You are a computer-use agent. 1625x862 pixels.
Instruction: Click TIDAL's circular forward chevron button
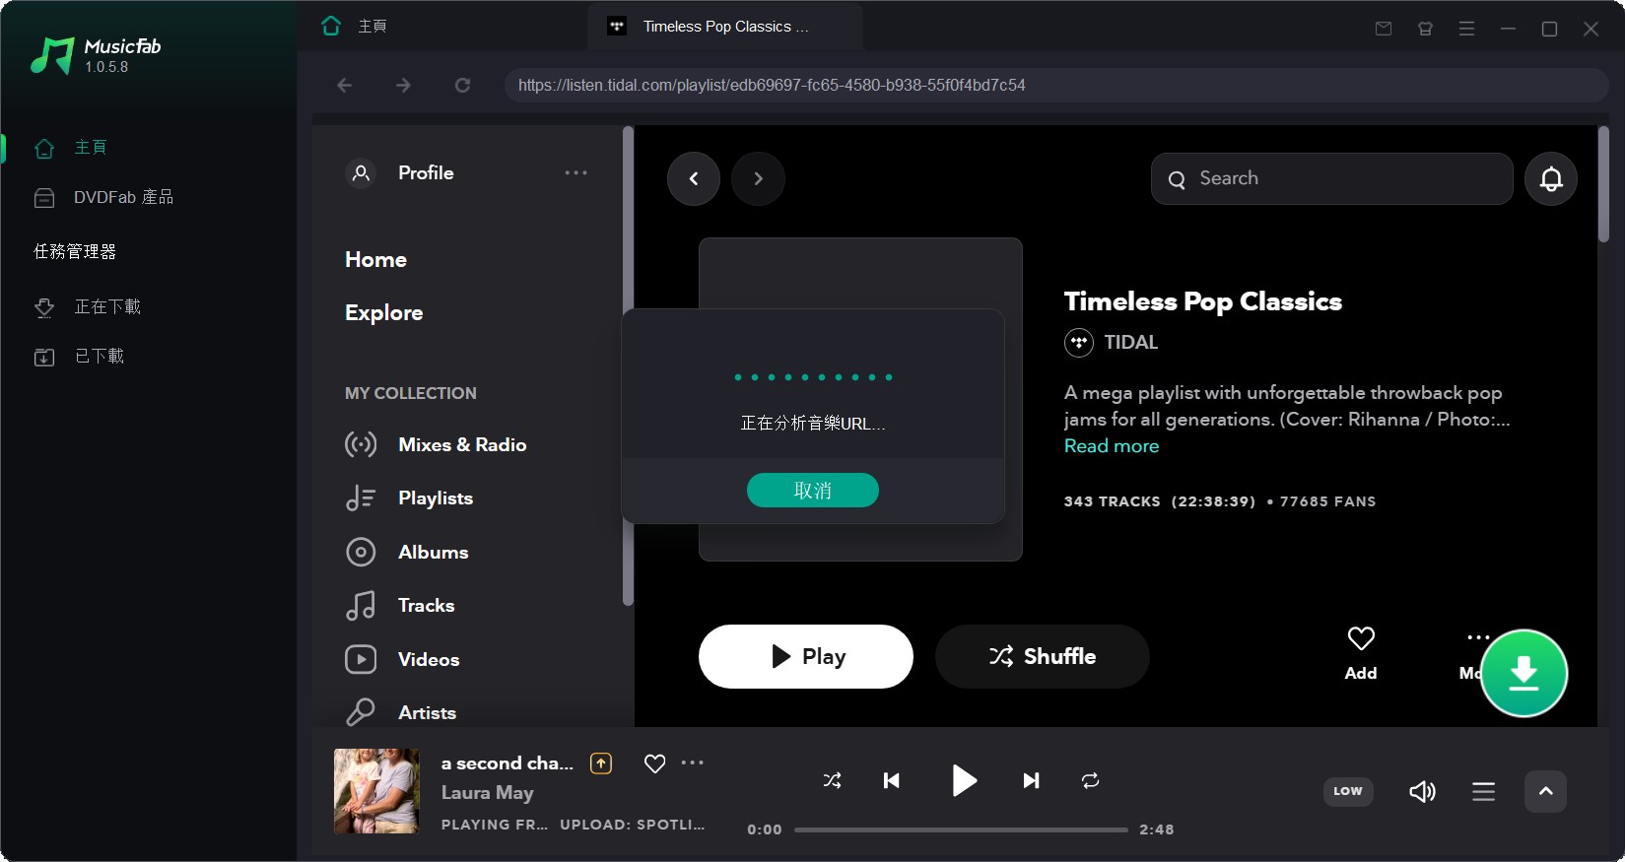758,178
